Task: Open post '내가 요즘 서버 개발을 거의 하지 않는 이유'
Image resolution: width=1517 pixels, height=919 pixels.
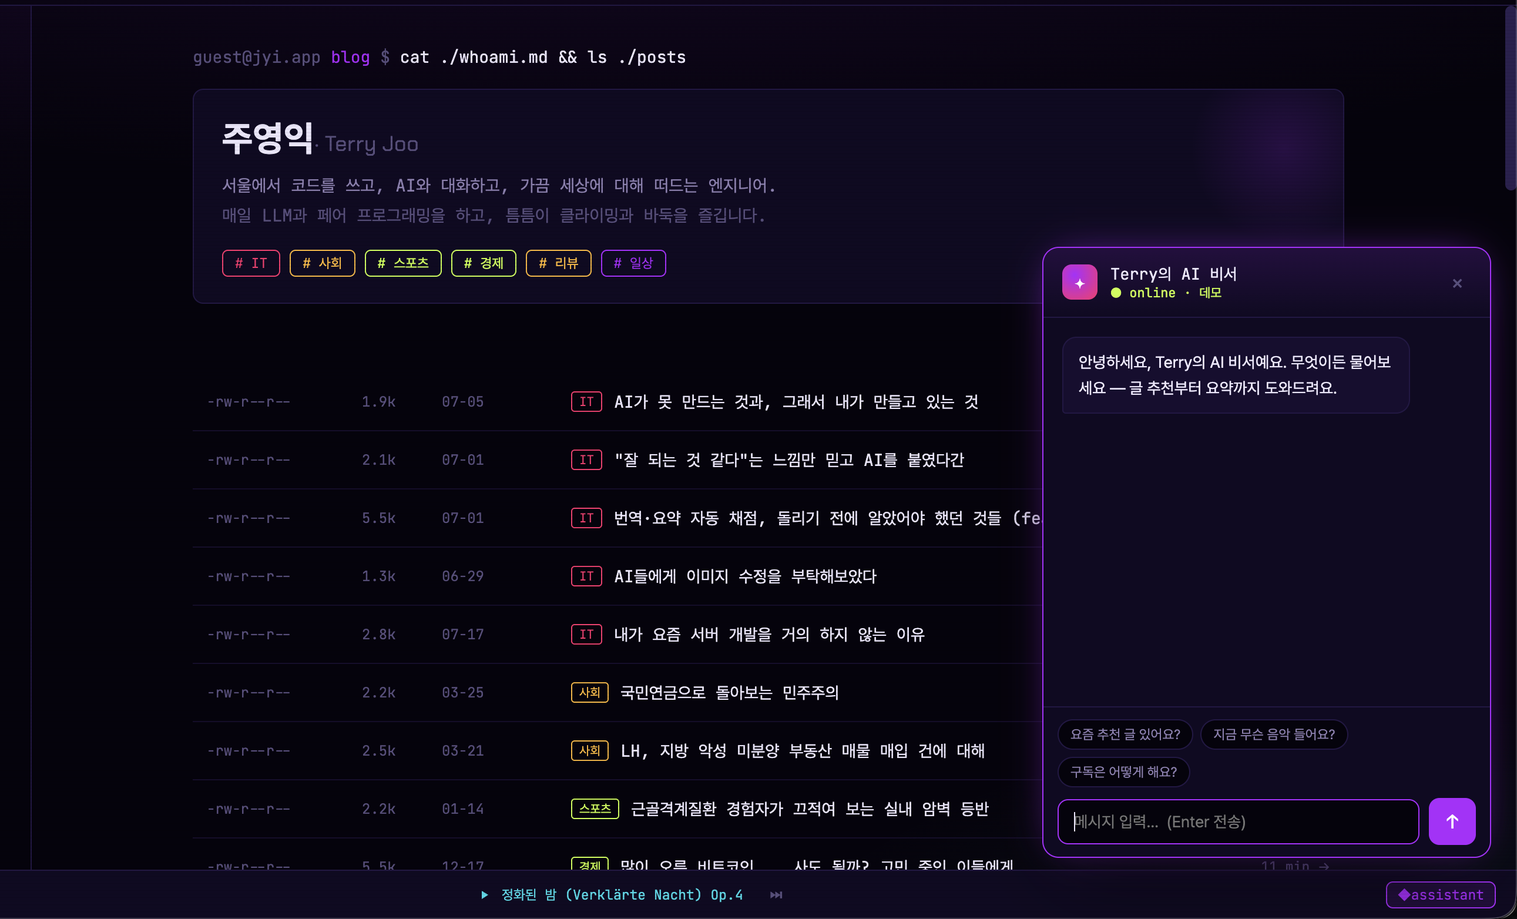Action: pyautogui.click(x=770, y=634)
